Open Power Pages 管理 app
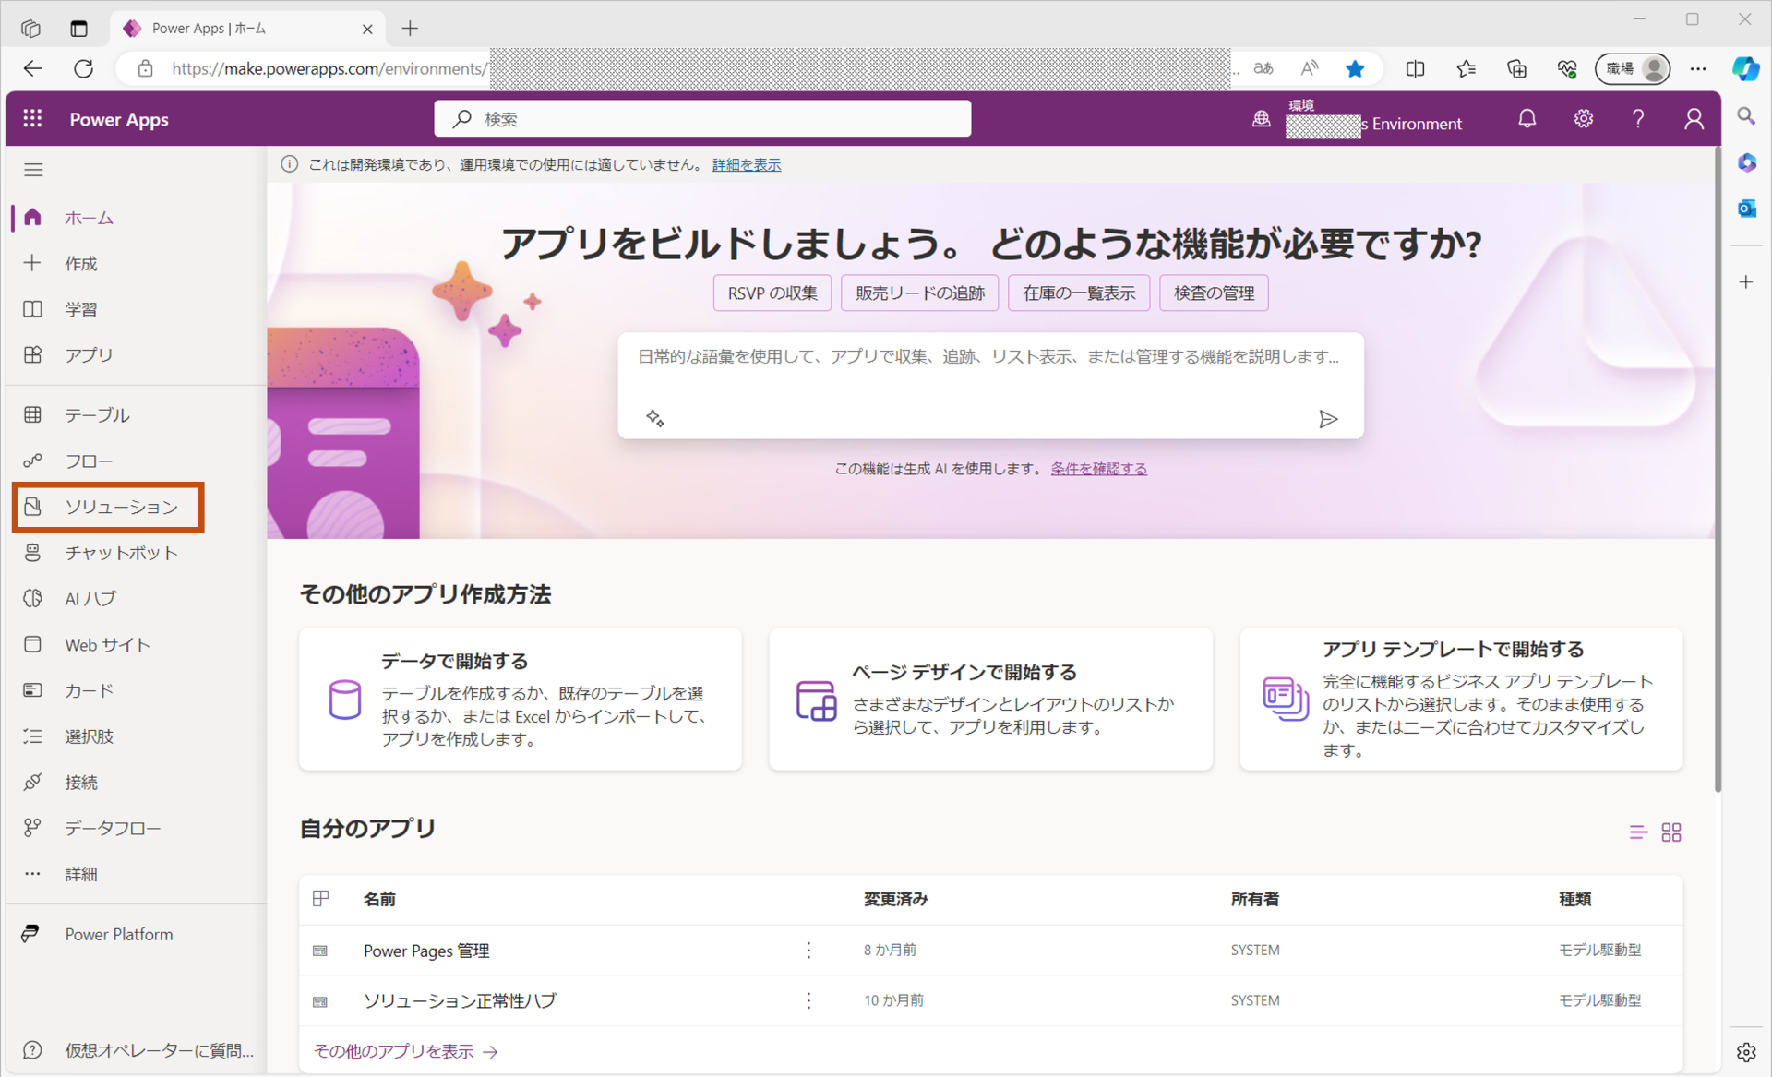Image resolution: width=1772 pixels, height=1077 pixels. click(x=426, y=951)
